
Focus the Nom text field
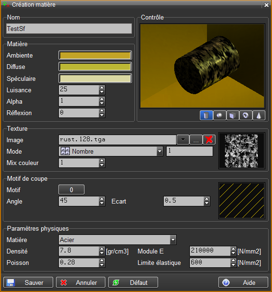click(x=69, y=29)
